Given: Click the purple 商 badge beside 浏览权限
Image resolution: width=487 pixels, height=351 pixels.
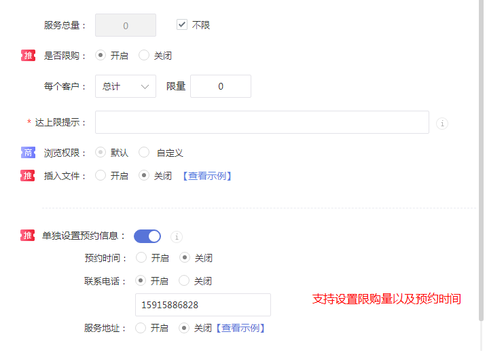Looking at the screenshot, I should (28, 152).
